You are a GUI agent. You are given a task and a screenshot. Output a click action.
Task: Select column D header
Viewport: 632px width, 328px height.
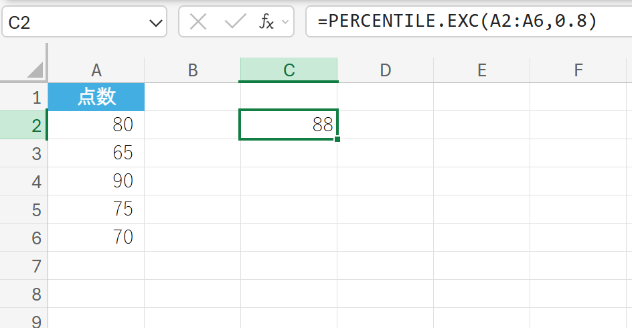click(x=385, y=70)
